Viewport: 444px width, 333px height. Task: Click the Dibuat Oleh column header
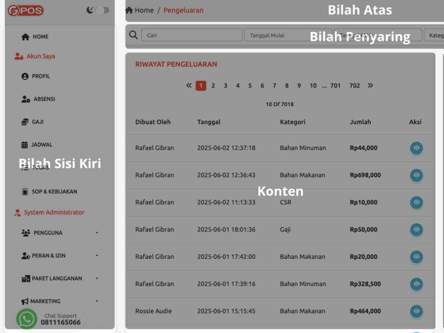153,122
